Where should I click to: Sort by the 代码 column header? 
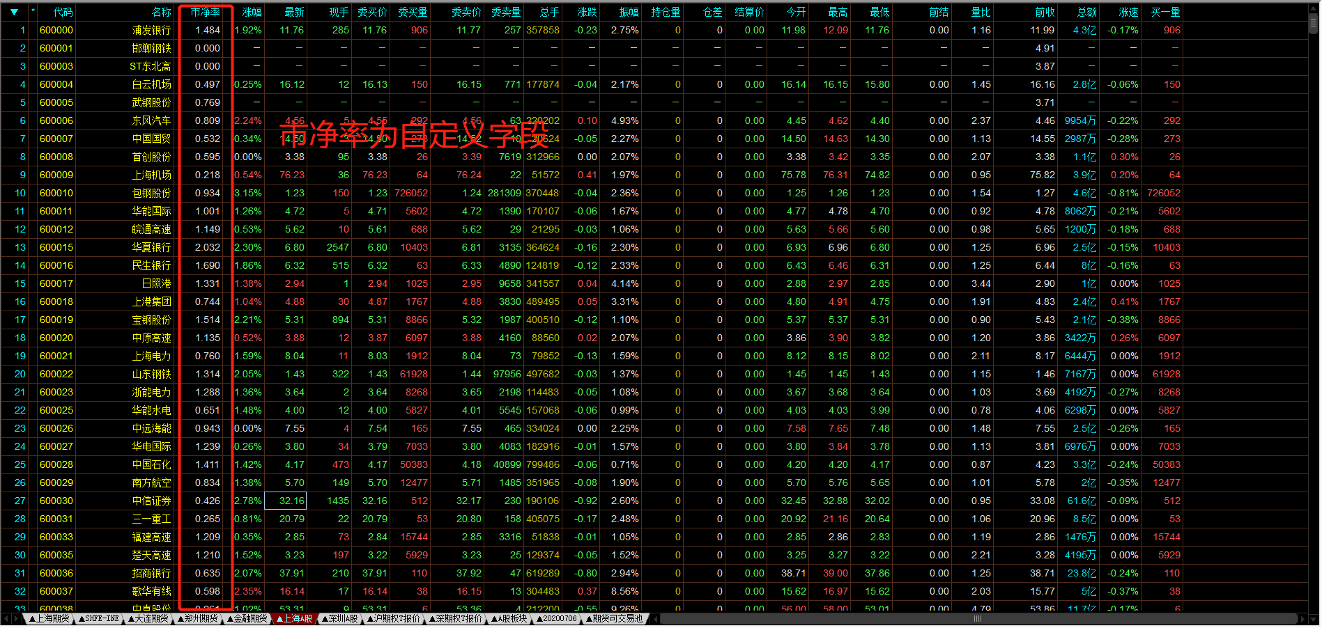(x=63, y=12)
